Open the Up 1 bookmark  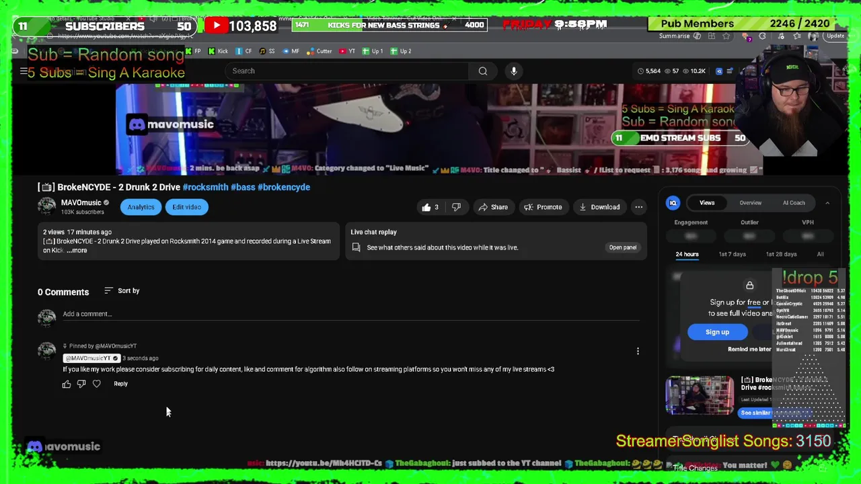click(373, 51)
